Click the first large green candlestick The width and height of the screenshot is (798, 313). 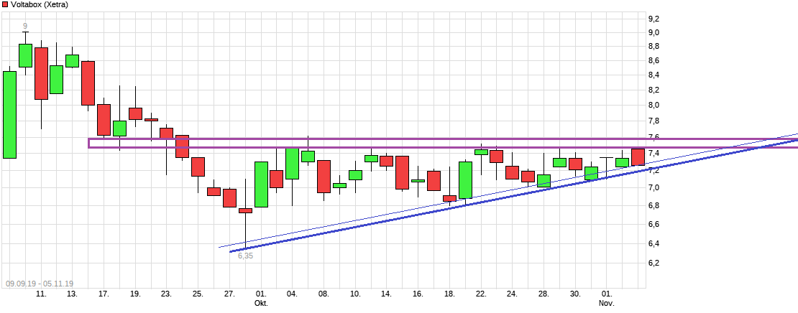coord(9,115)
